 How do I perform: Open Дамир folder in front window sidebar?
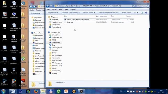pos(53,53)
